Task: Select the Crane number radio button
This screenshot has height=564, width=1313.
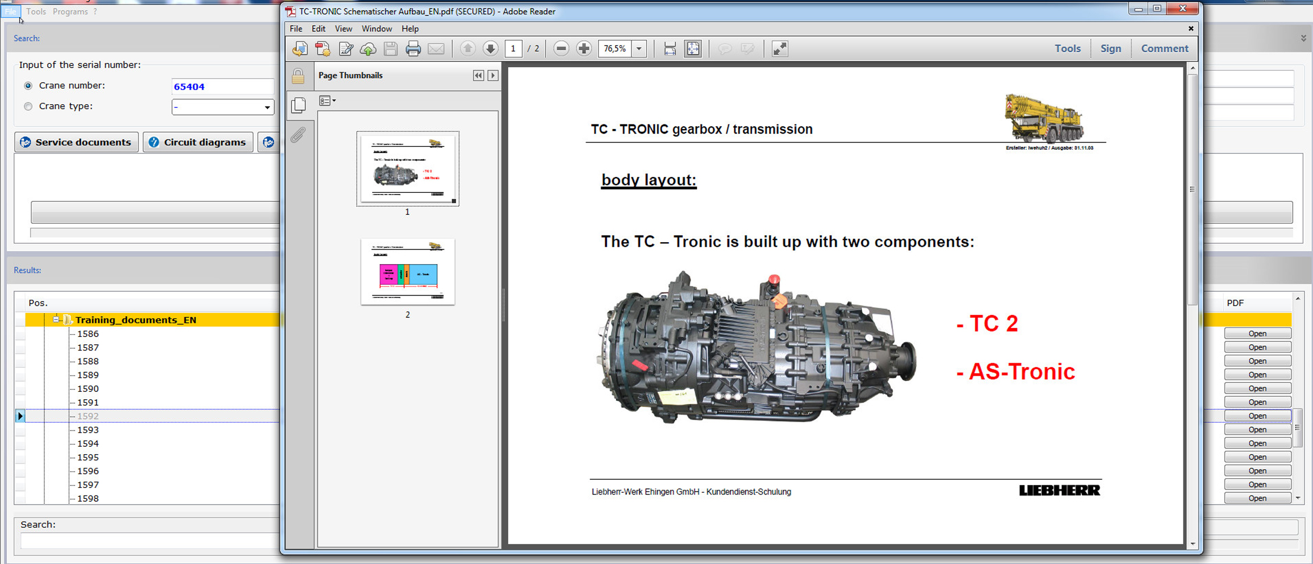Action: tap(28, 86)
